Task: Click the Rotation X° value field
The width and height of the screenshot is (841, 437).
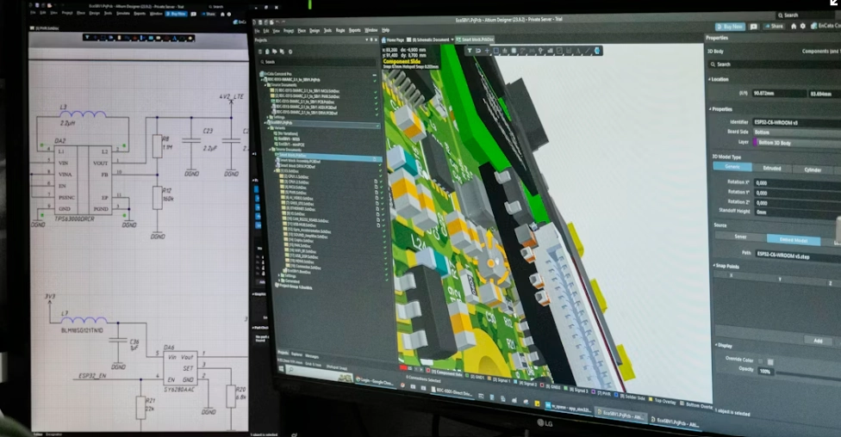Action: (x=797, y=183)
